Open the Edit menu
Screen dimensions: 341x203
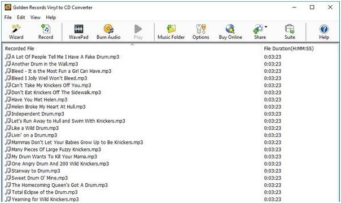point(21,17)
